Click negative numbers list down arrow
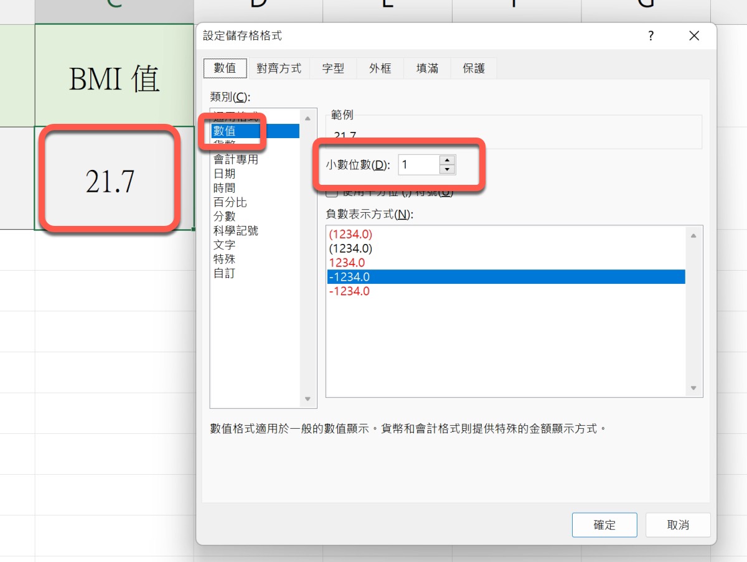Screen dimensions: 747x562 693,389
